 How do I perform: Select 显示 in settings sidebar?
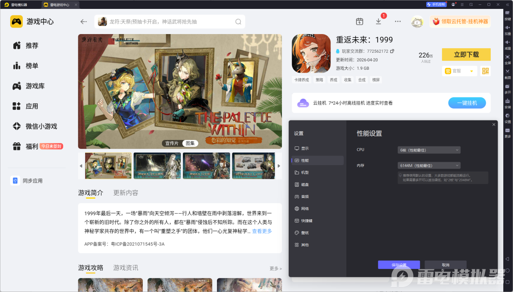(x=318, y=148)
